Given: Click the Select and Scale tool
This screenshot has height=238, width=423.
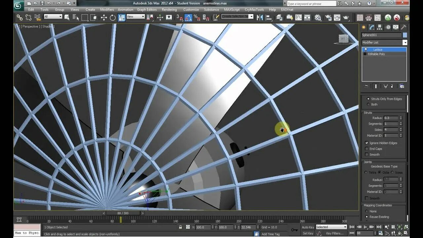Looking at the screenshot, I should pos(122,18).
